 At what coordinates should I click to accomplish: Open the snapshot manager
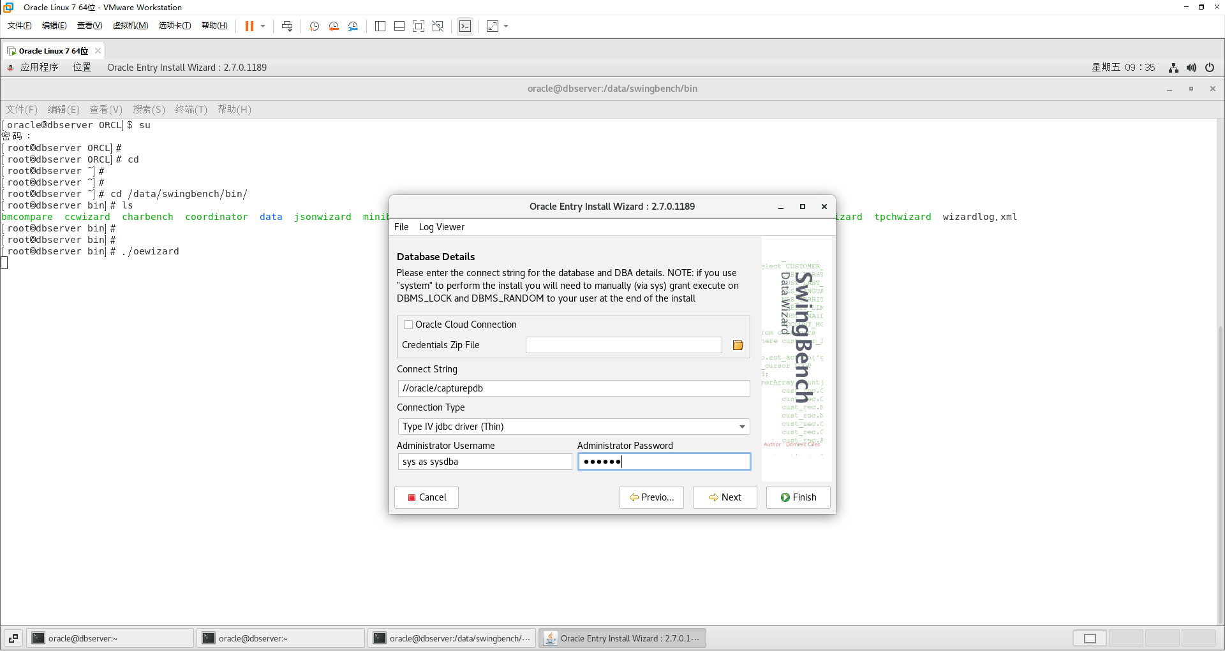click(x=353, y=26)
